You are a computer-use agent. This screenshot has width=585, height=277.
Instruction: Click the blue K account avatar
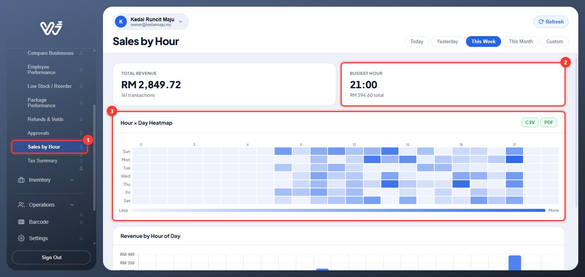(121, 22)
